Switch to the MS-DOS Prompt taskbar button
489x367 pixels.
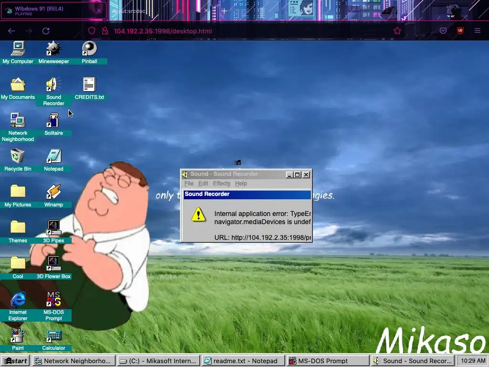coord(328,361)
